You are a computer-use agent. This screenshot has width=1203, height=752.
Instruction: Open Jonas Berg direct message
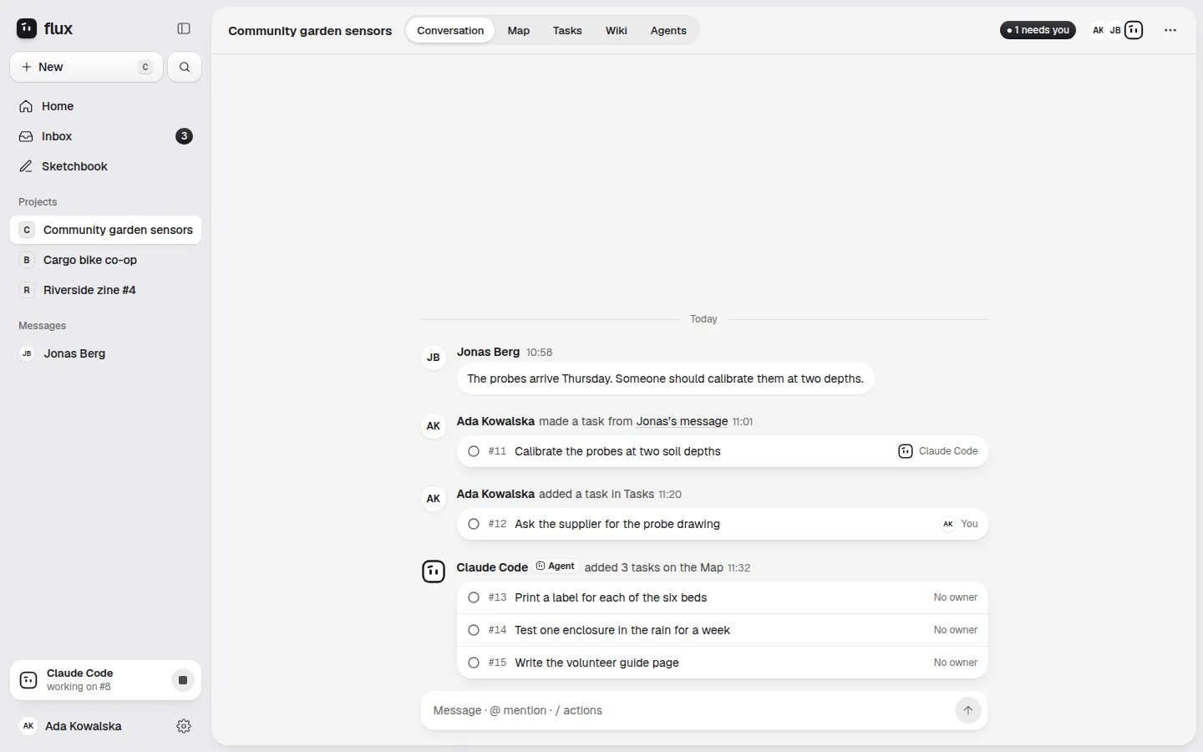[105, 353]
